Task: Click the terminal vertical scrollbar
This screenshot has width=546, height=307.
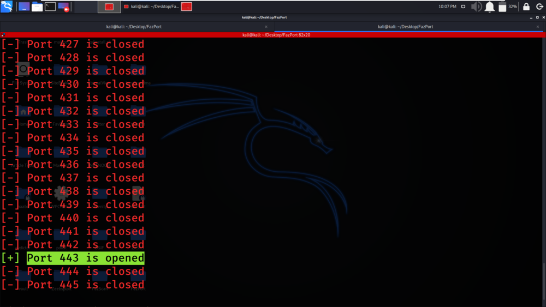Action: coord(544,170)
